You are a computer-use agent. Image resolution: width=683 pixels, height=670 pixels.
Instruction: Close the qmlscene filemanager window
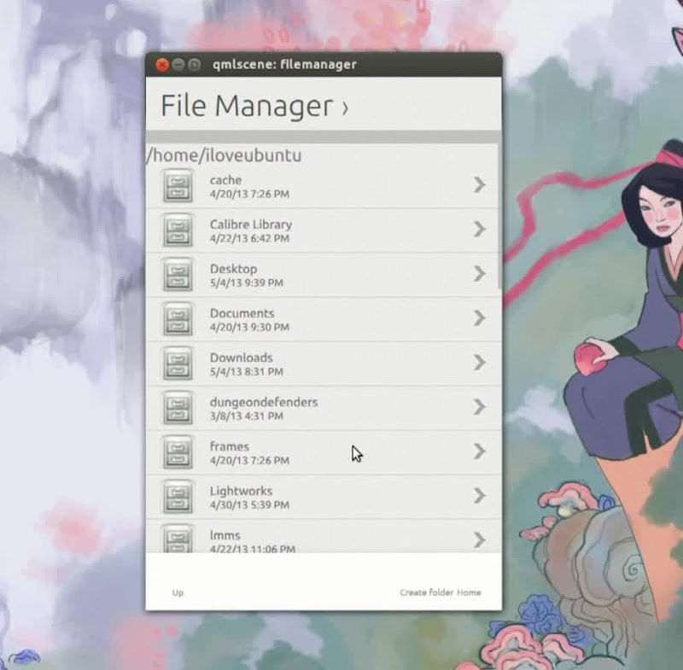pyautogui.click(x=162, y=65)
